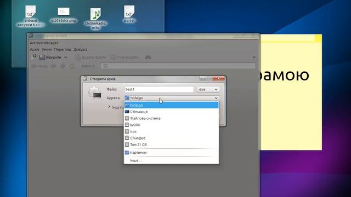This screenshot has height=197, width=351.
Task: Choose Стільниця from the location list
Action: [x=171, y=112]
